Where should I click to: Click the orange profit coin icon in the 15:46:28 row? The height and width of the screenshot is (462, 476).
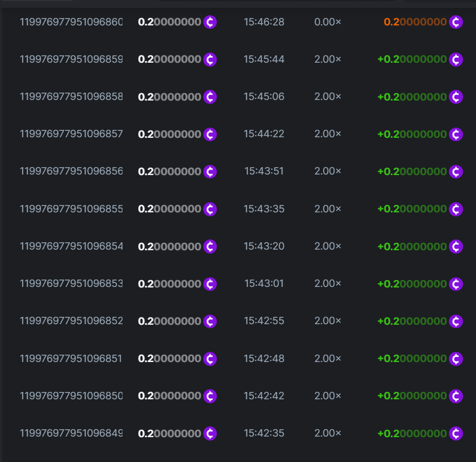456,23
